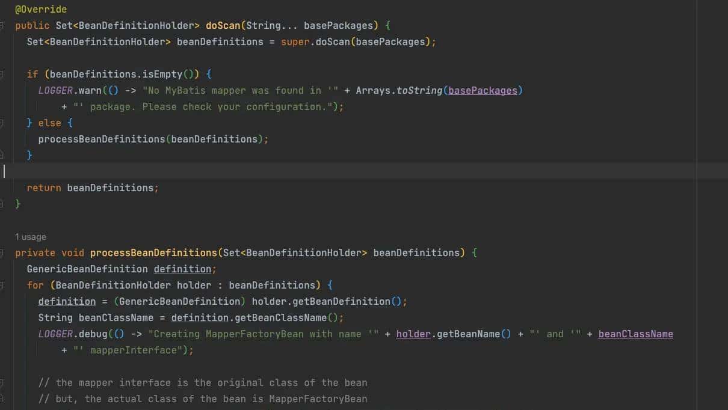This screenshot has width=728, height=410.
Task: Fold the 'the mapper interface' comment block
Action: [2, 382]
